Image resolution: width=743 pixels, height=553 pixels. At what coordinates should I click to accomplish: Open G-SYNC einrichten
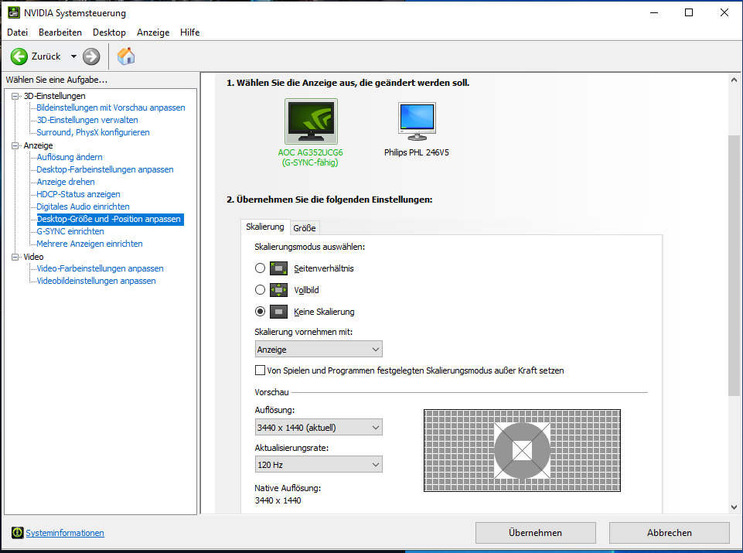pyautogui.click(x=70, y=231)
